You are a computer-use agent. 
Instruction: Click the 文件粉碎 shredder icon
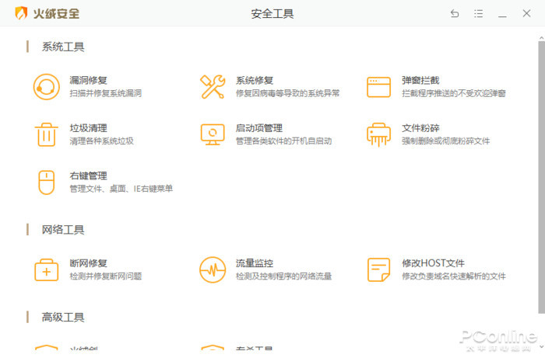pos(378,134)
